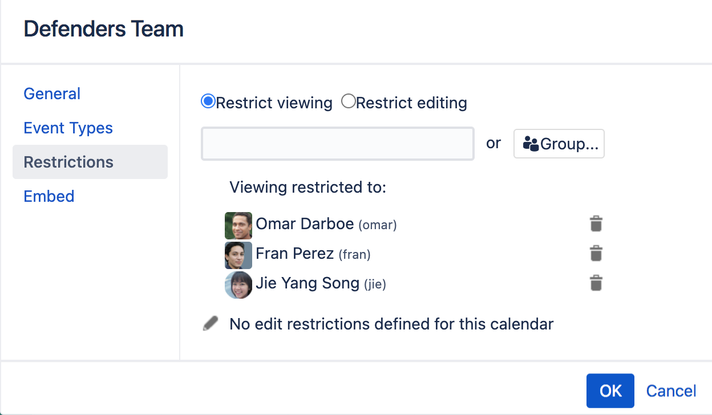Click the Cancel link
The image size is (712, 415).
[671, 391]
